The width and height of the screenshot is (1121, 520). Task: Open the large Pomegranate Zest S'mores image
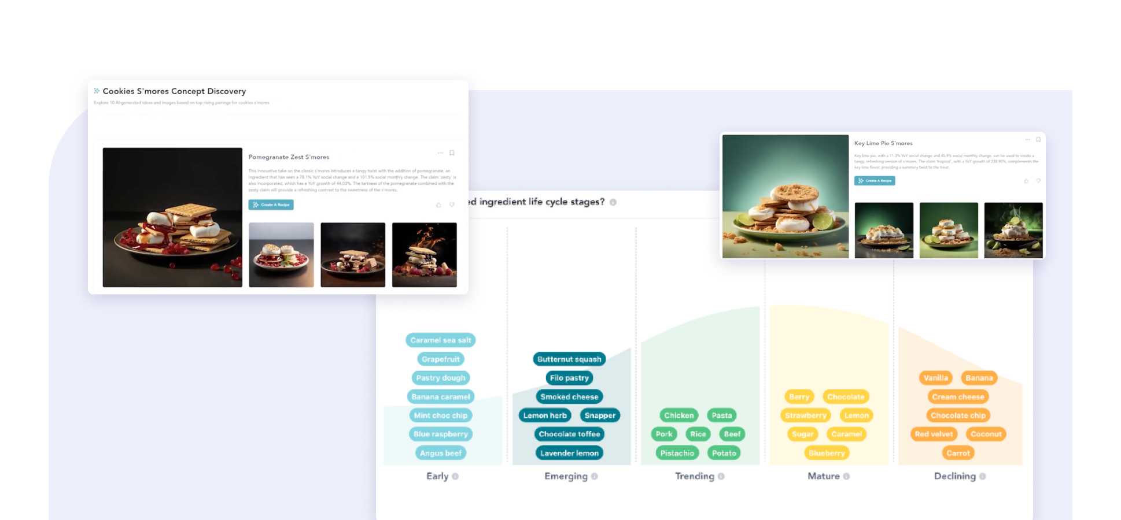coord(172,217)
